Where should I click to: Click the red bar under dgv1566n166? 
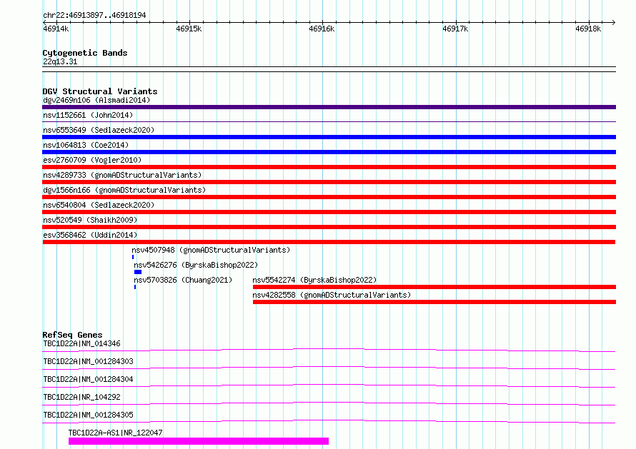[x=329, y=197]
